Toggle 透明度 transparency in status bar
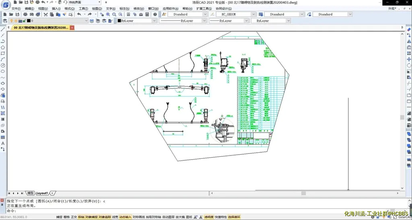Viewport: 412px width, 220px height. [x=209, y=217]
